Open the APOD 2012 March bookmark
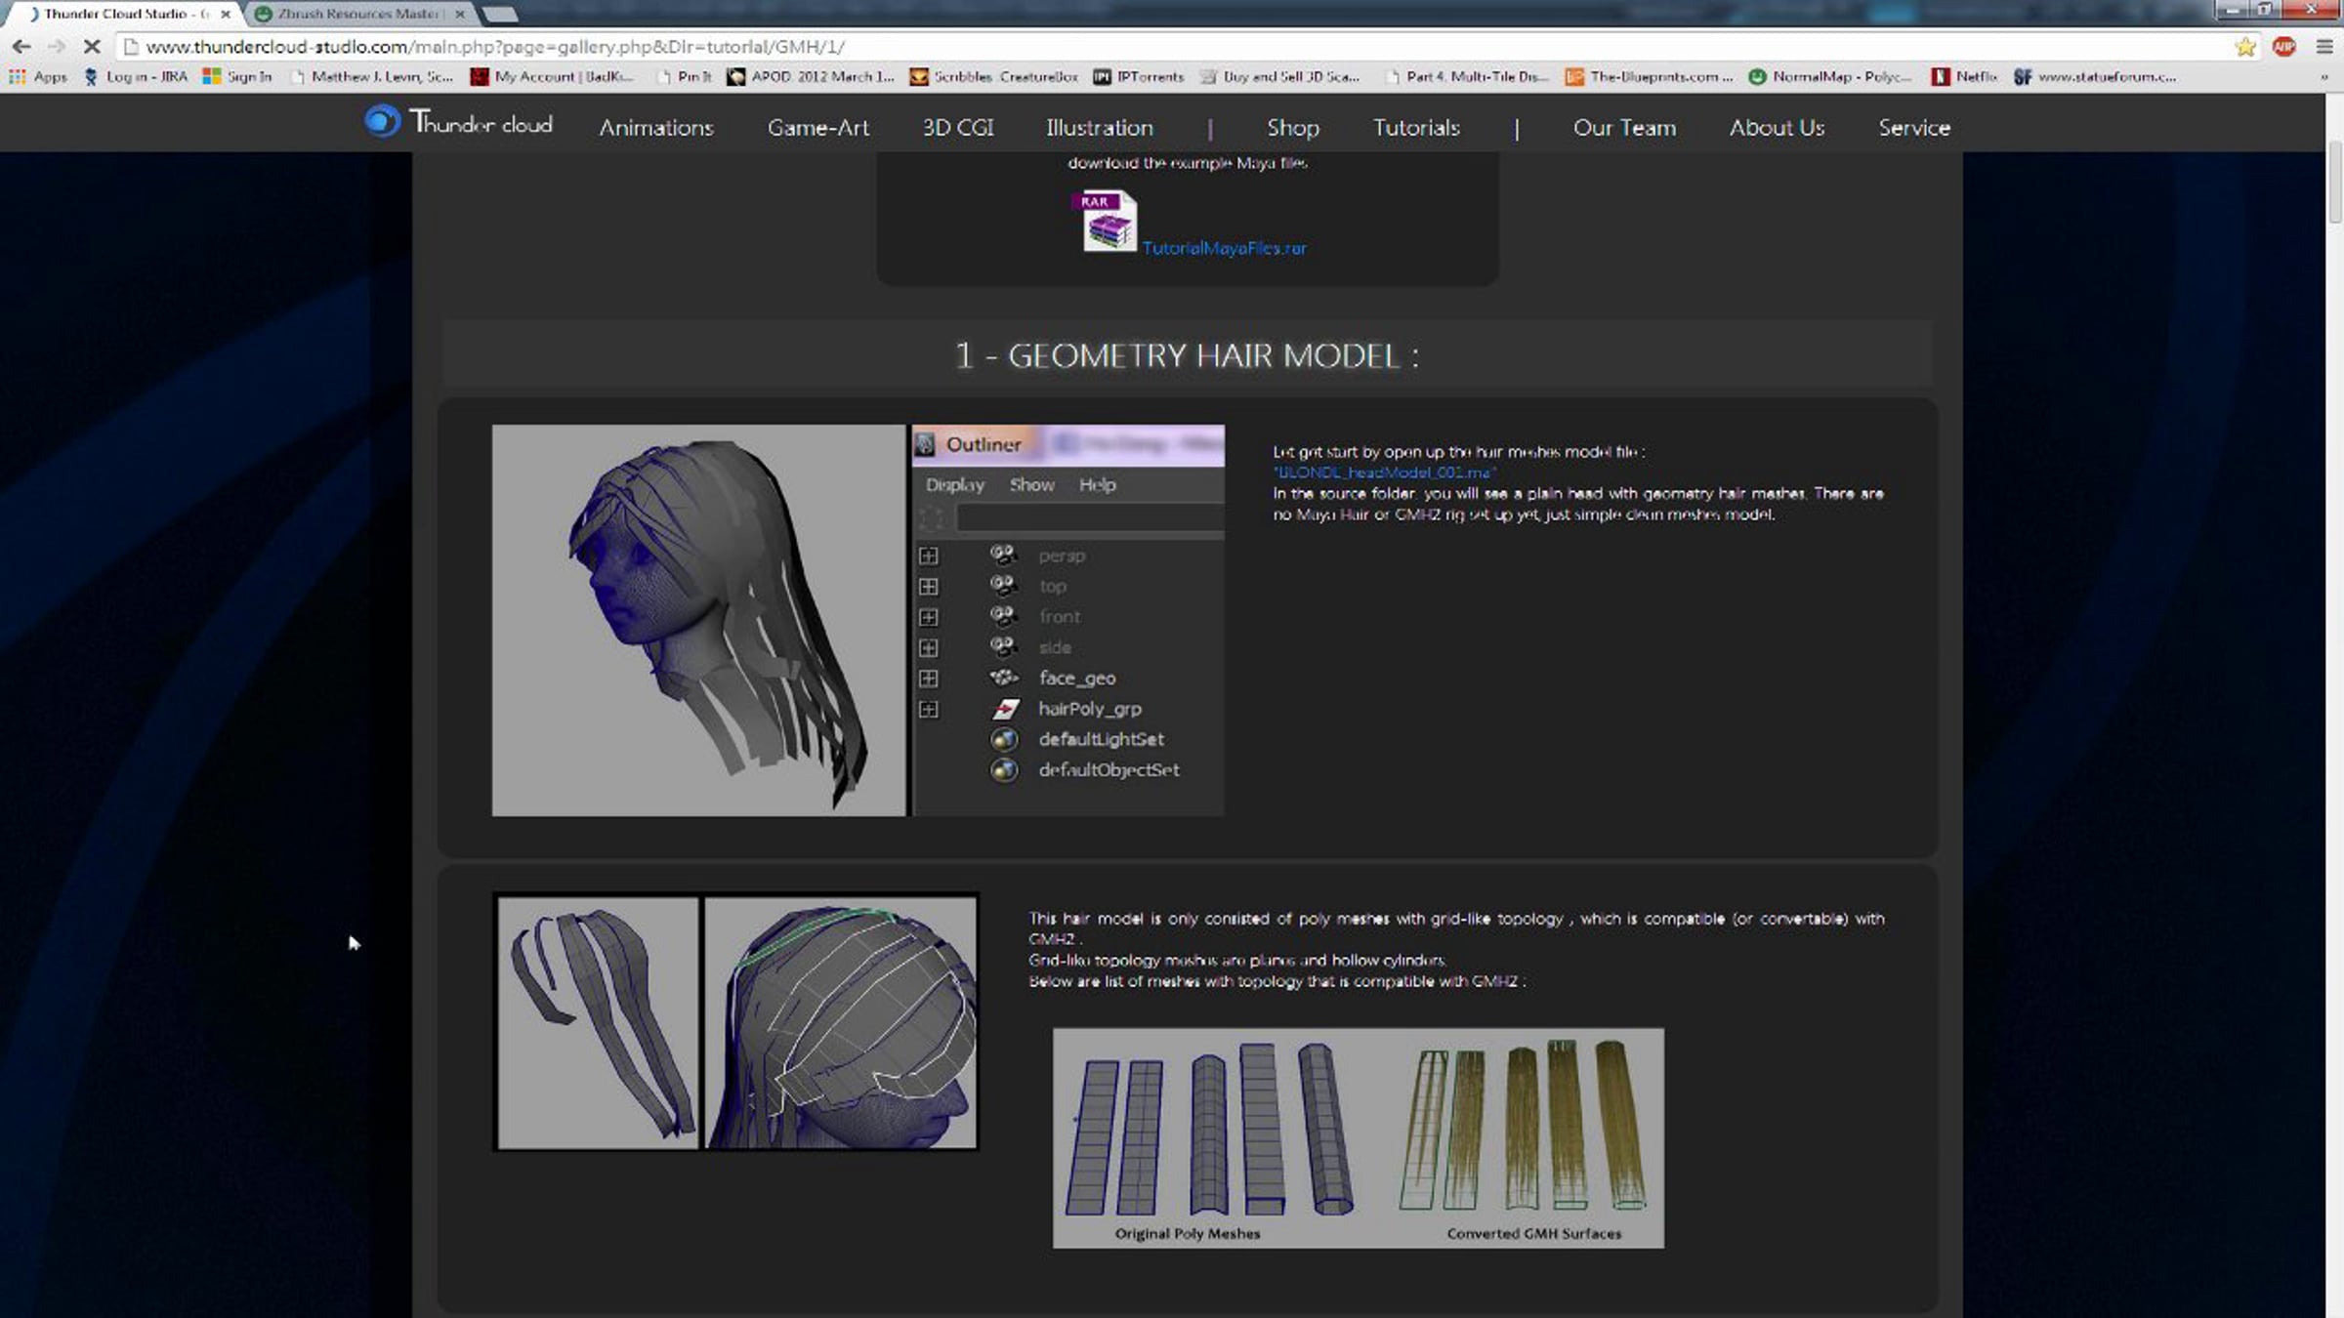The height and width of the screenshot is (1318, 2344). tap(811, 76)
